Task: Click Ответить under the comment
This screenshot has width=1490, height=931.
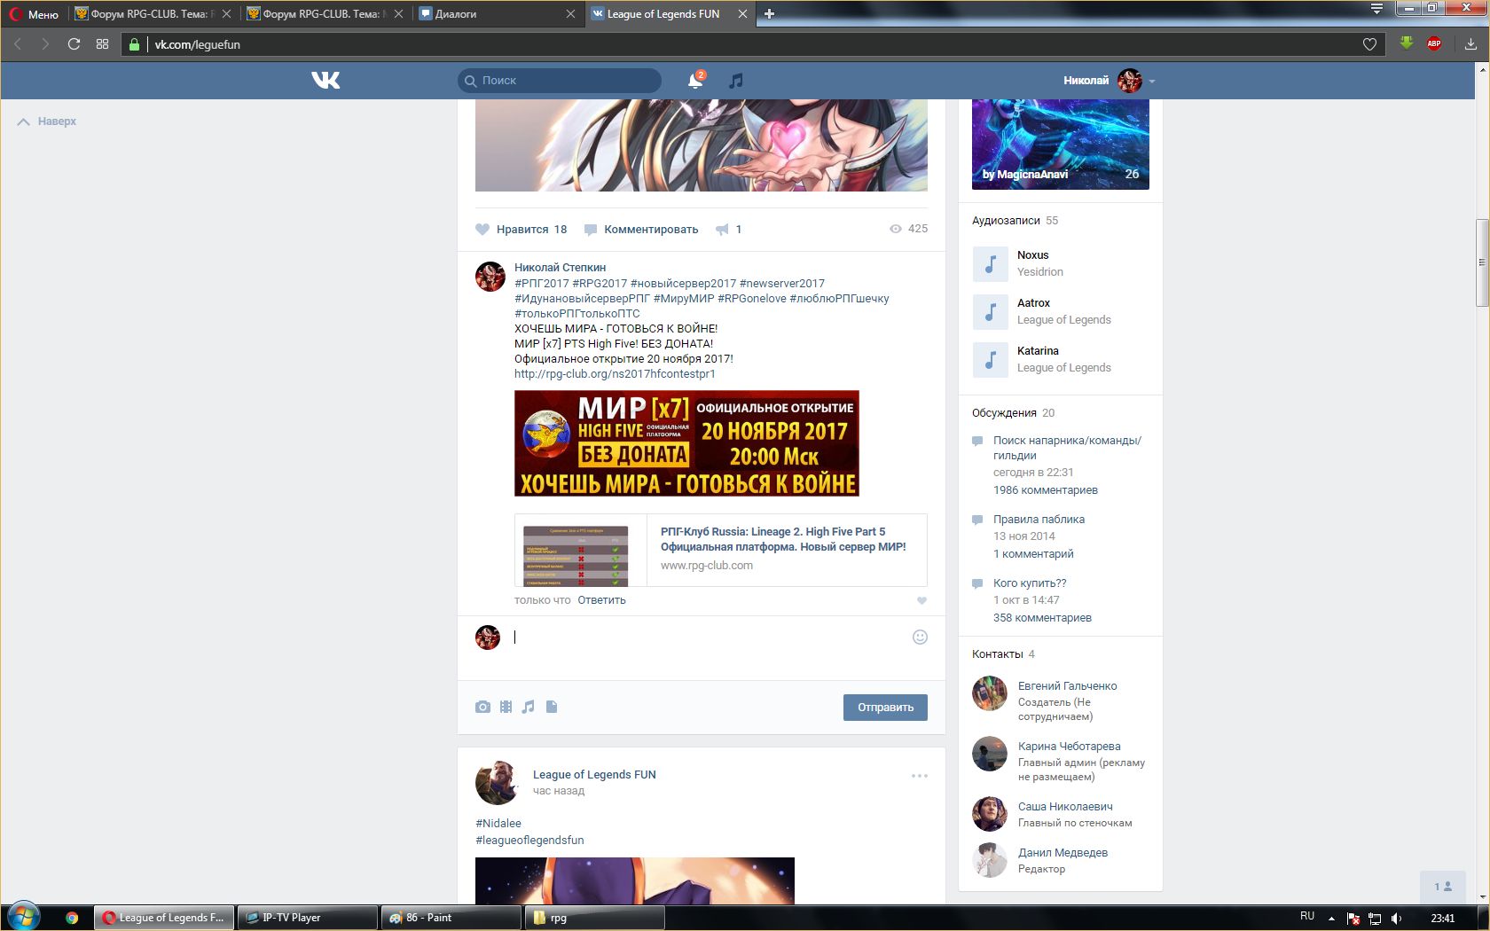Action: click(x=601, y=600)
